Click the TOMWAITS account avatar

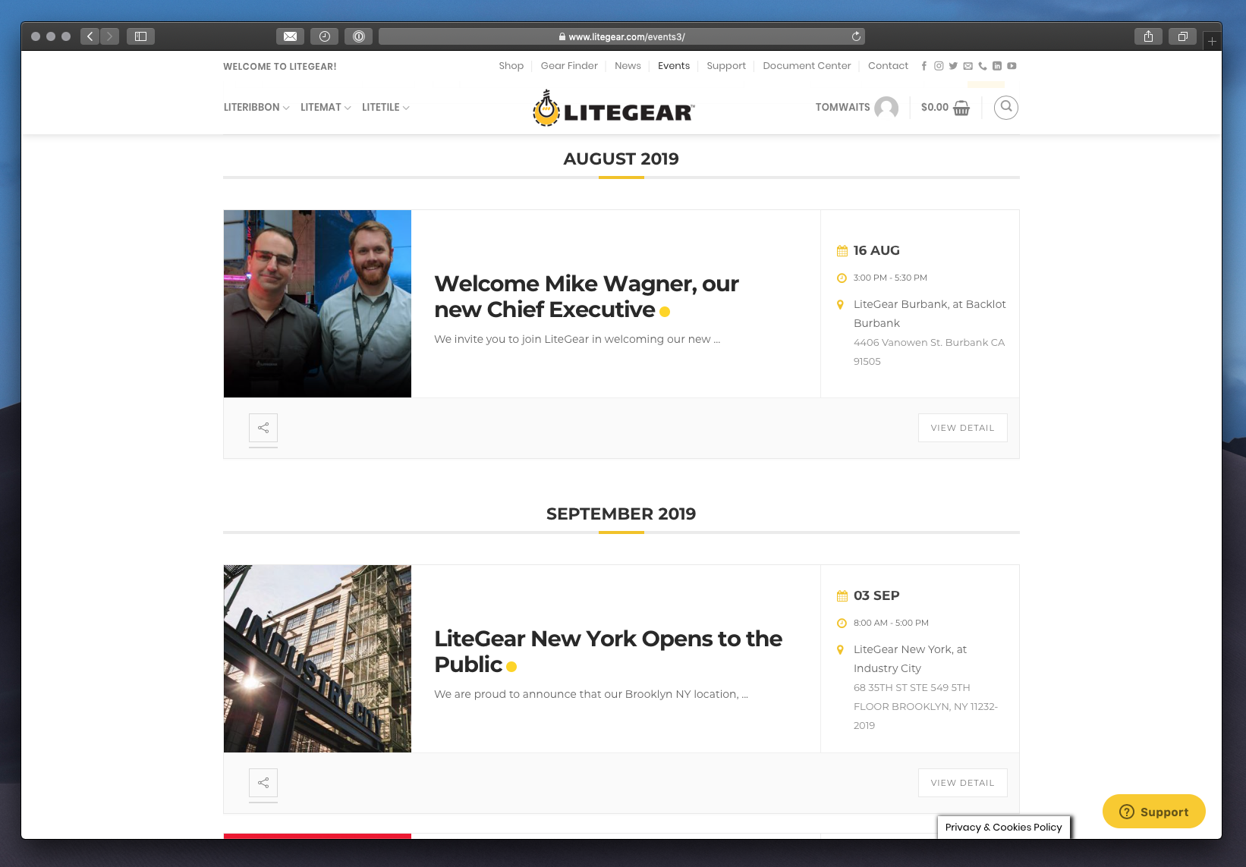click(886, 108)
